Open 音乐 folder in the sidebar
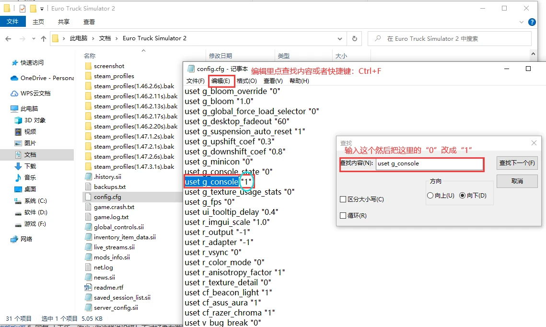 [26, 177]
